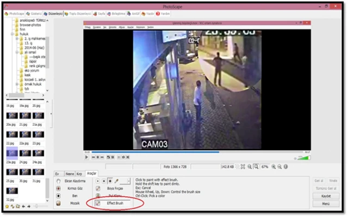Click the Kaydet save button

(x=326, y=196)
